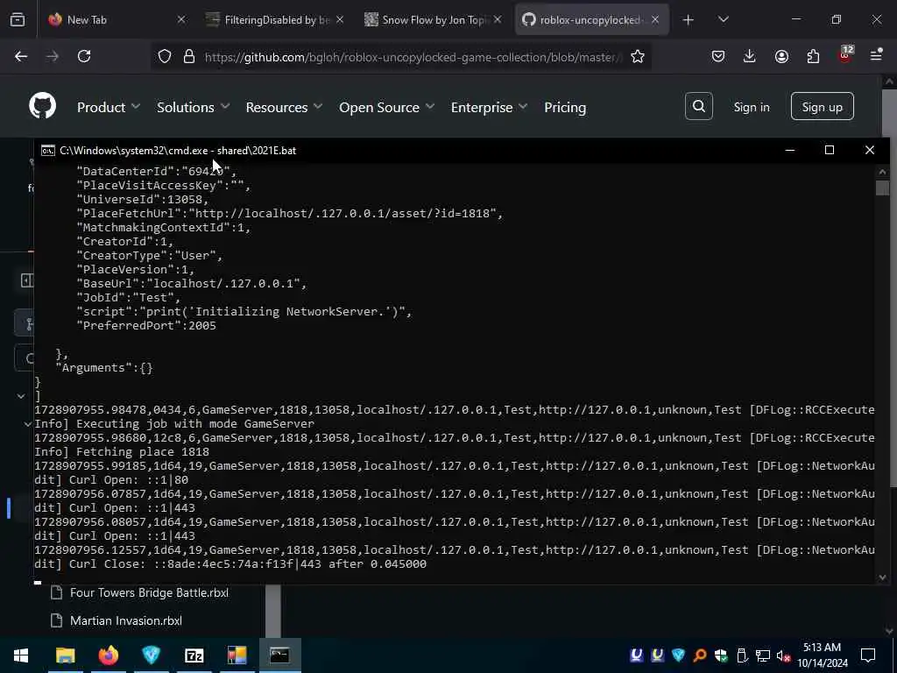Reload the current page
This screenshot has height=673, width=897.
pos(84,56)
